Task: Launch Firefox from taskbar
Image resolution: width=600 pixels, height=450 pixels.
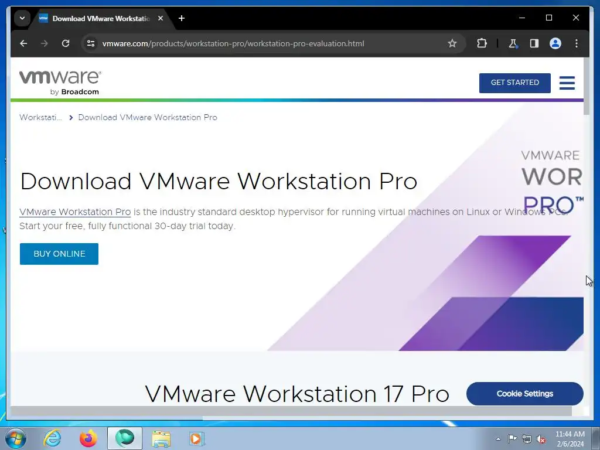Action: (x=88, y=438)
